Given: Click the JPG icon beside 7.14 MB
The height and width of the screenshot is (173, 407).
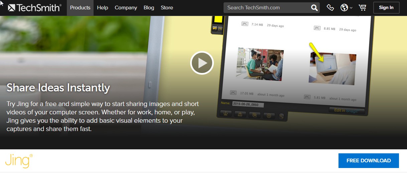Looking at the screenshot, I should tap(245, 24).
